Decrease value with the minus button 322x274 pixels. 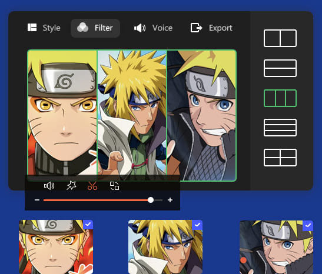tap(37, 200)
